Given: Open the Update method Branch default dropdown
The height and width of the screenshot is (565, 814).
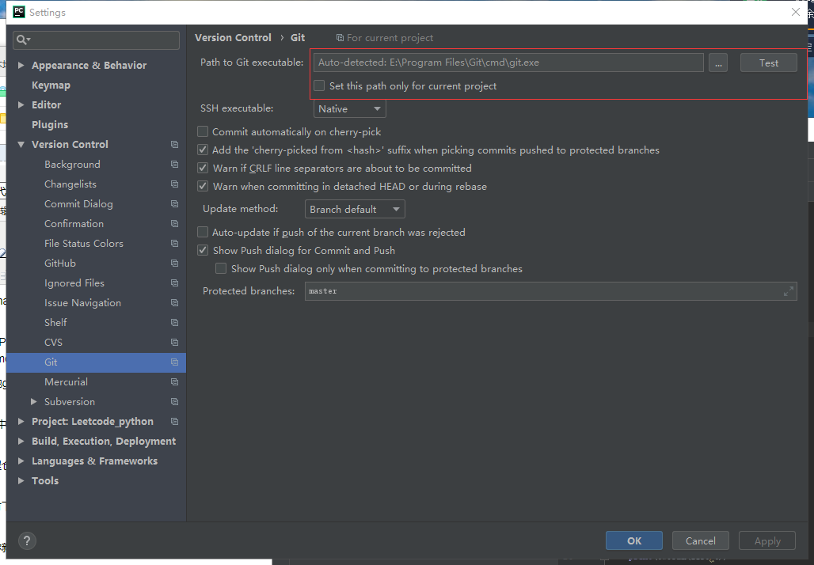Looking at the screenshot, I should click(355, 209).
